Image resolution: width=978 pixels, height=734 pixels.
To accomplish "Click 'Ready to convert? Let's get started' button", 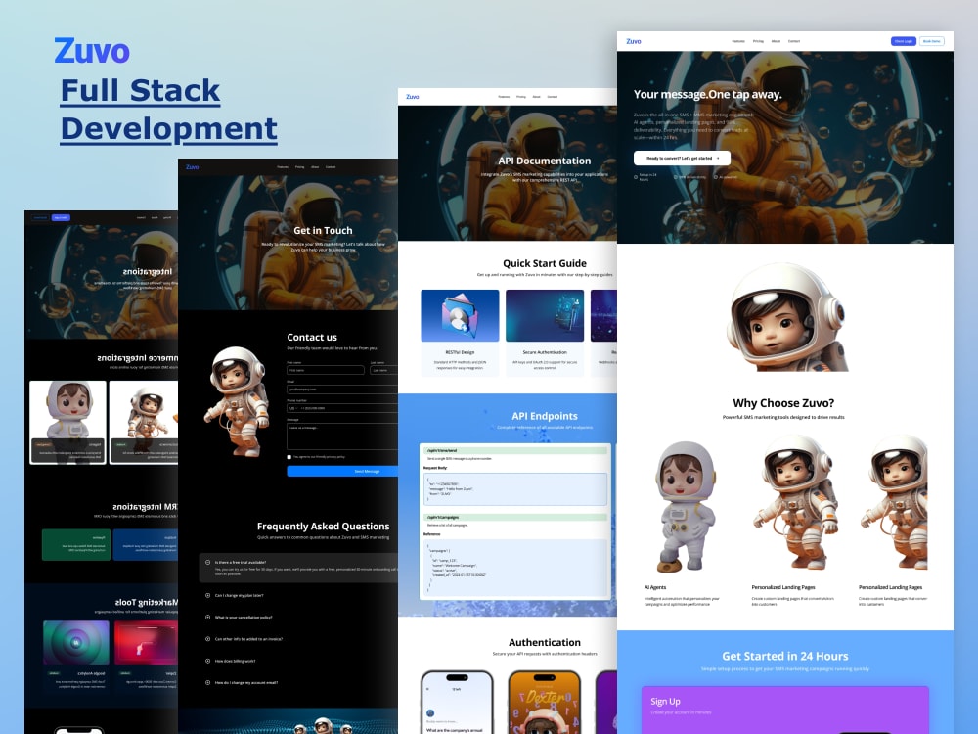I will 682,158.
